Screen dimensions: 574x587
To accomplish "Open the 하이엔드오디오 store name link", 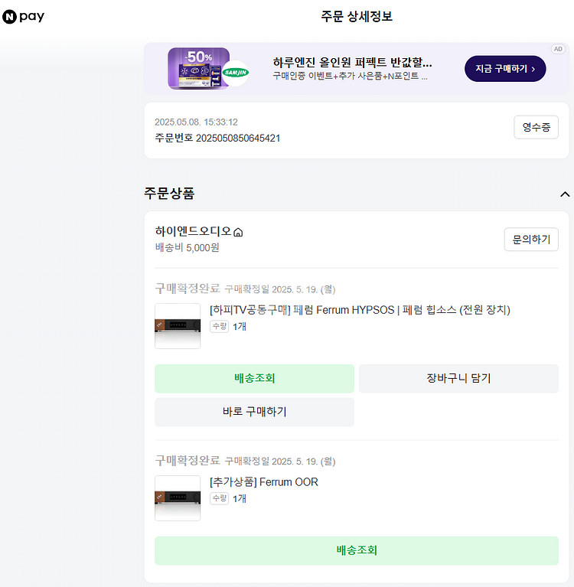I will (193, 231).
